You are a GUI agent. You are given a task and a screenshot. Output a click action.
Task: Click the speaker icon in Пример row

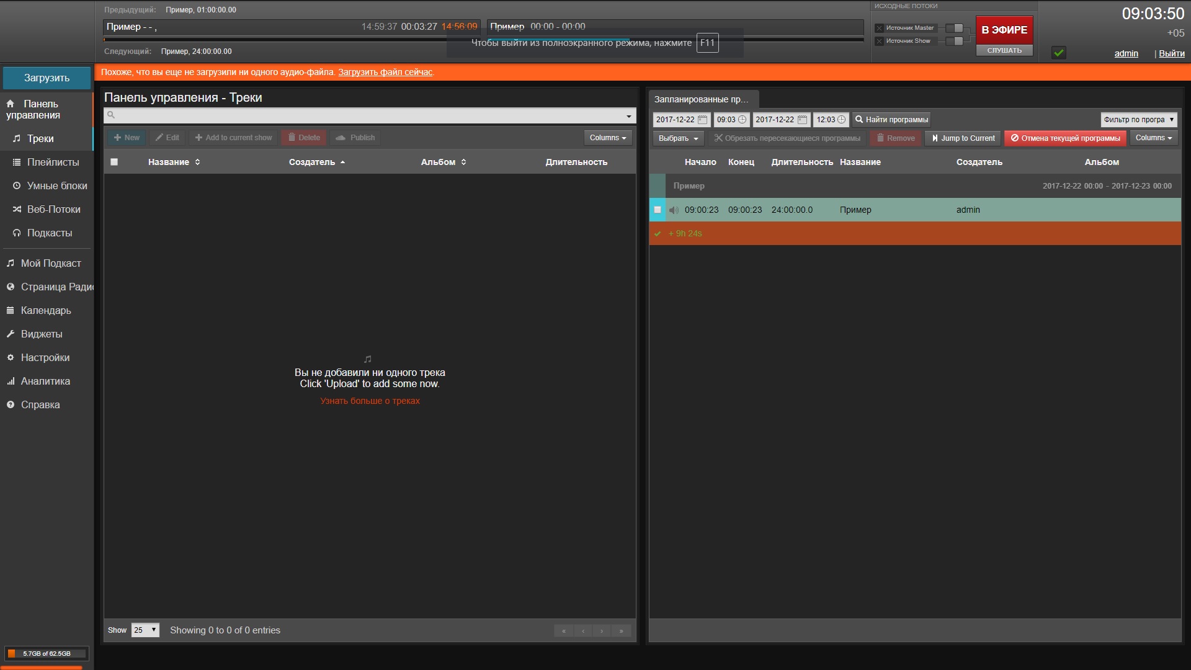click(674, 210)
